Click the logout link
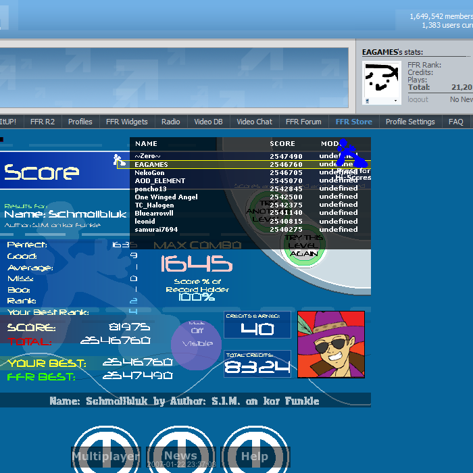 (418, 99)
